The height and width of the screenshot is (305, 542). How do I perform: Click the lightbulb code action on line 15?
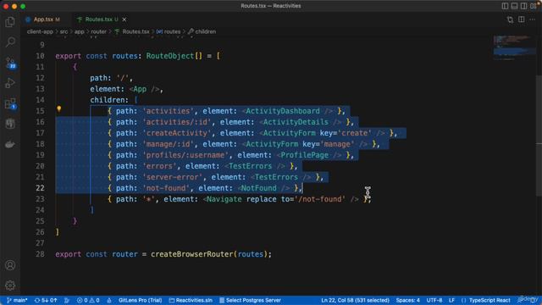coord(59,109)
